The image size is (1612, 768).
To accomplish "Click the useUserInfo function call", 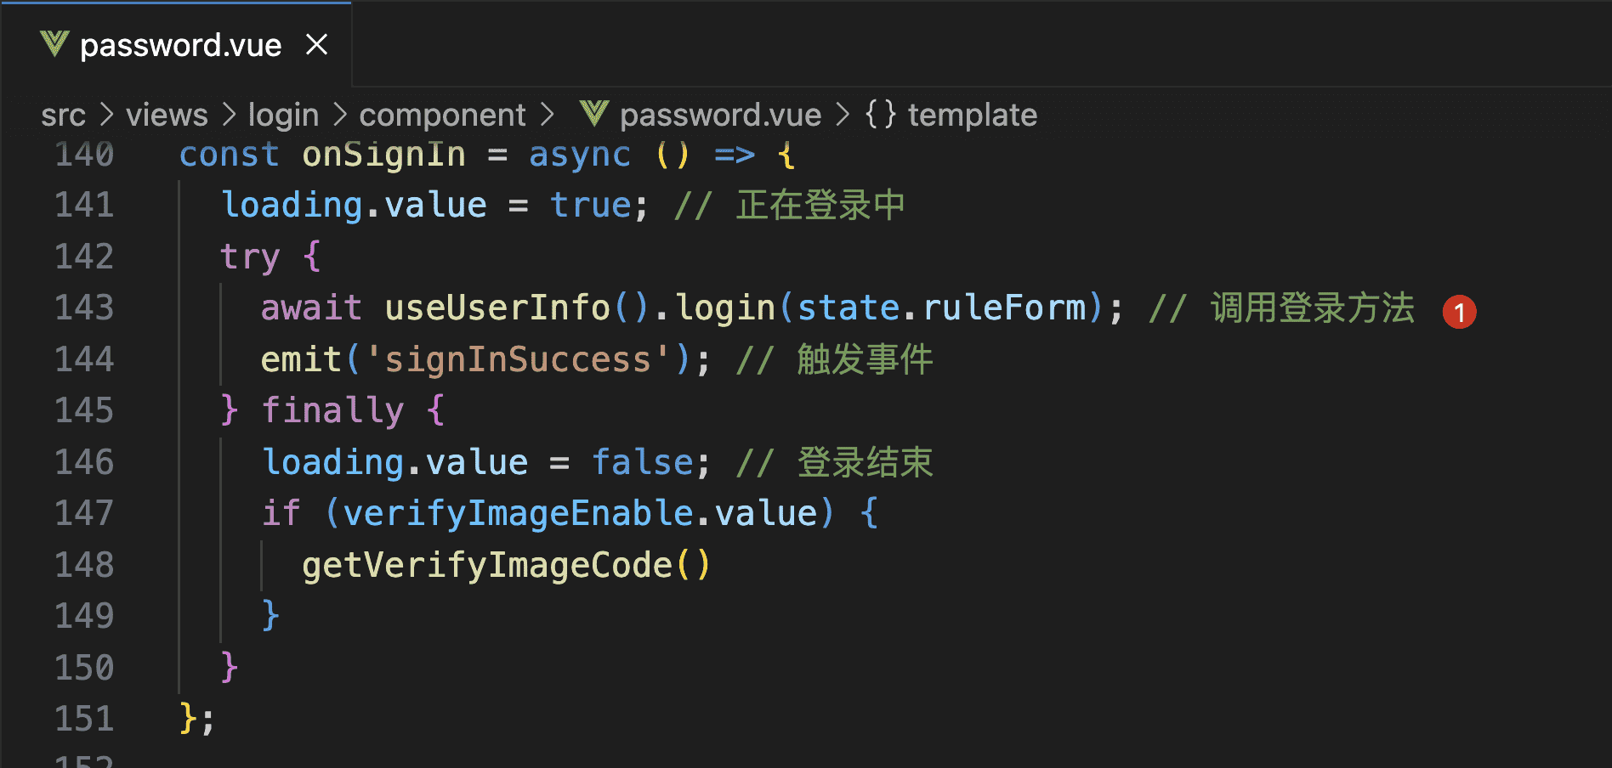I will click(x=497, y=308).
